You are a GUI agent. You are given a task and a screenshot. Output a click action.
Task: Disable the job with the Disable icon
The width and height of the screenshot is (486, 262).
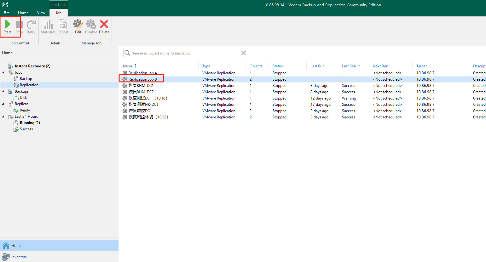pos(91,27)
